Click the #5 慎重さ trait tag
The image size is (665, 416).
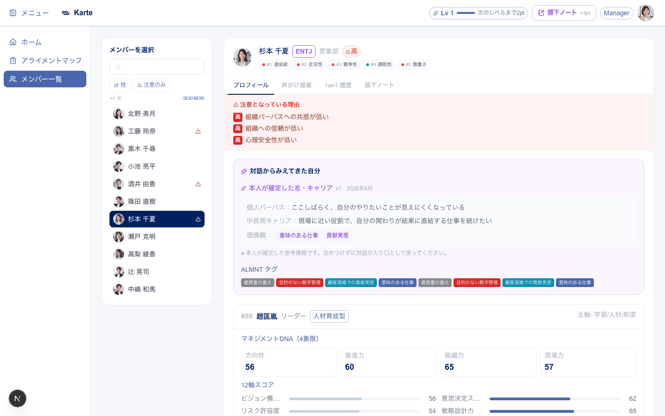click(414, 65)
